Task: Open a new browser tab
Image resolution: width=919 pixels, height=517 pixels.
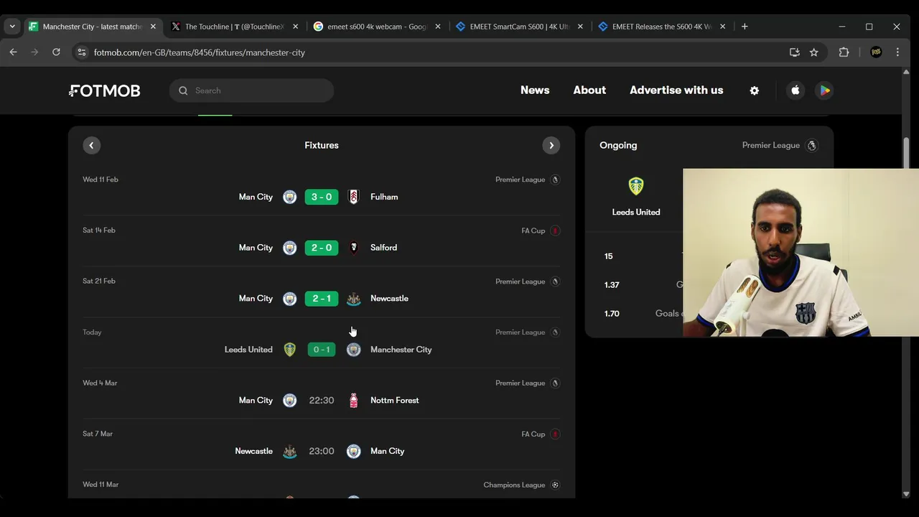Action: point(745,27)
